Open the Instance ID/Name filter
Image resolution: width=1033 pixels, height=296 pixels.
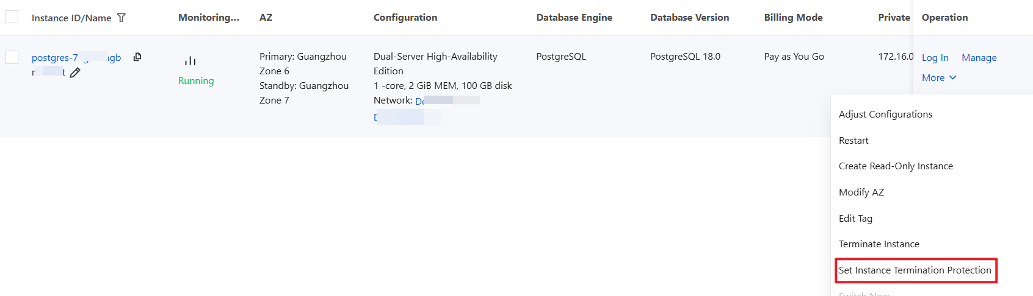[x=121, y=18]
